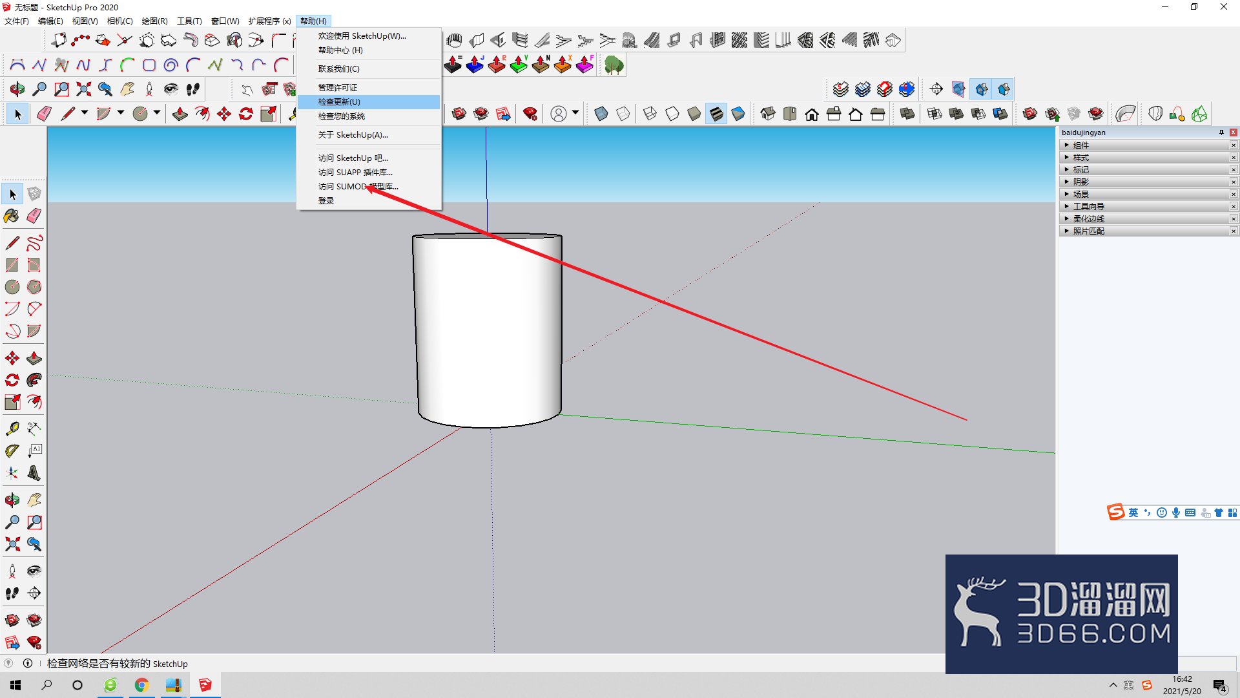Enable Shaded display style
Viewport: 1240px width, 698px height.
694,114
